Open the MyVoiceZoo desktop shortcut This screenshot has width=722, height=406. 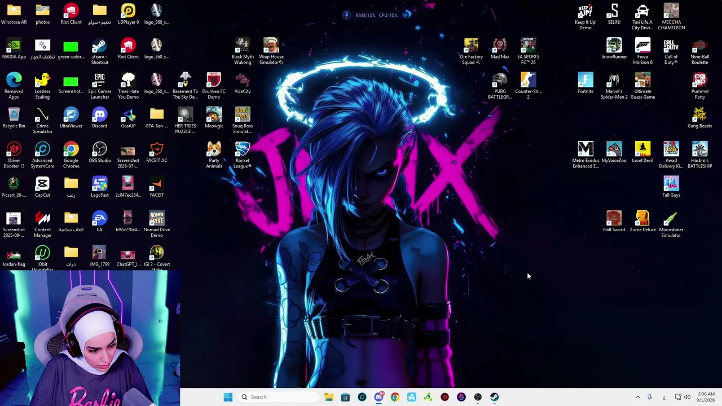click(614, 153)
